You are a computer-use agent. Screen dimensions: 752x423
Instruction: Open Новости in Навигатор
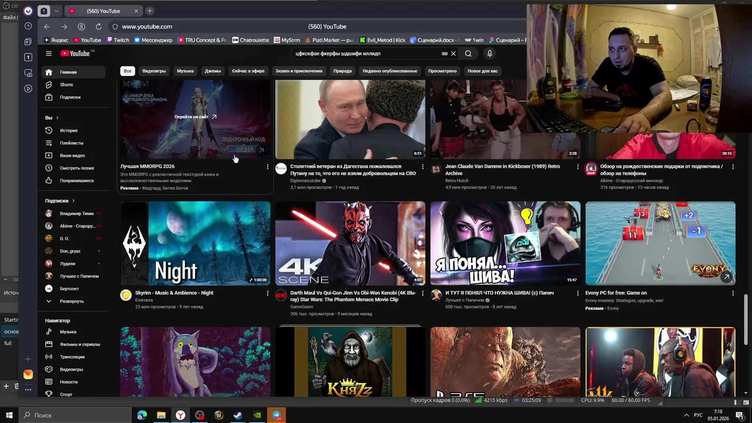(x=74, y=382)
